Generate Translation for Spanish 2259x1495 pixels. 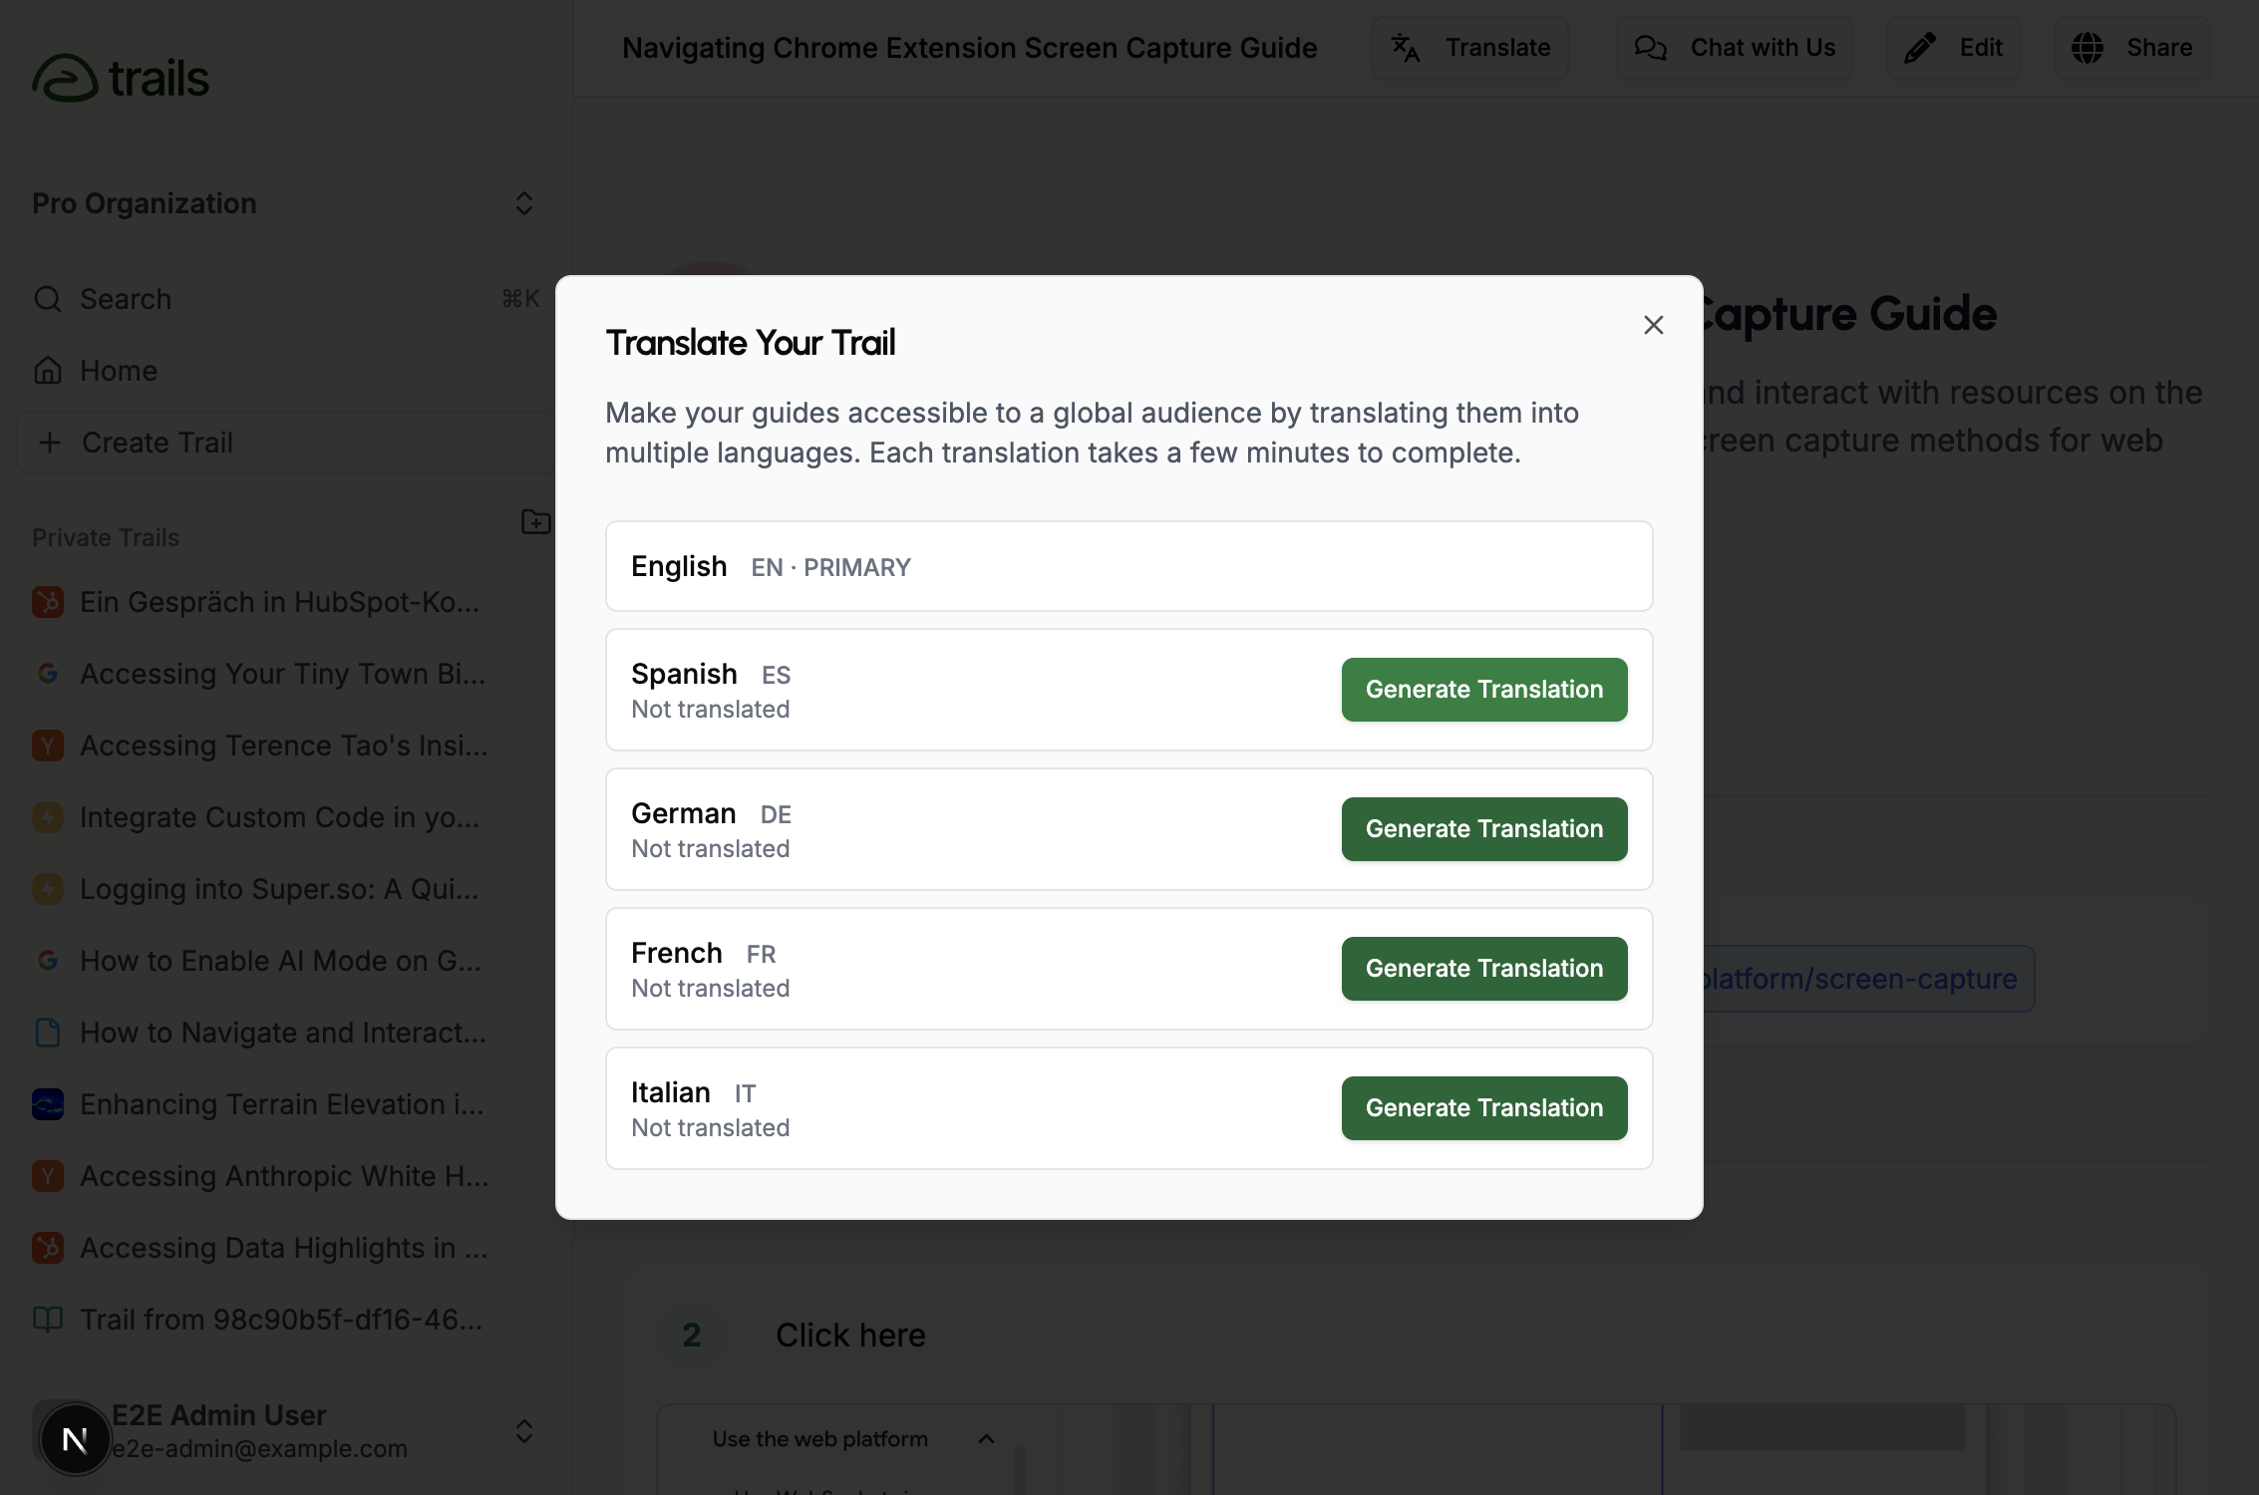pos(1483,689)
